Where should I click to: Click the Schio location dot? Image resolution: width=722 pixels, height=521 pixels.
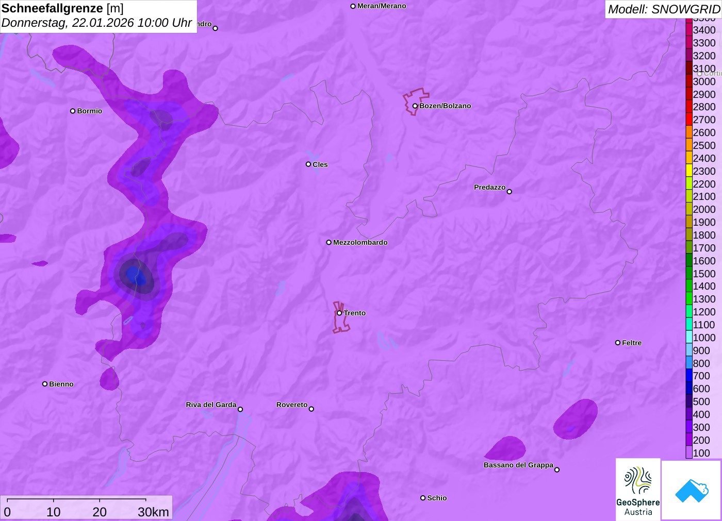(423, 498)
